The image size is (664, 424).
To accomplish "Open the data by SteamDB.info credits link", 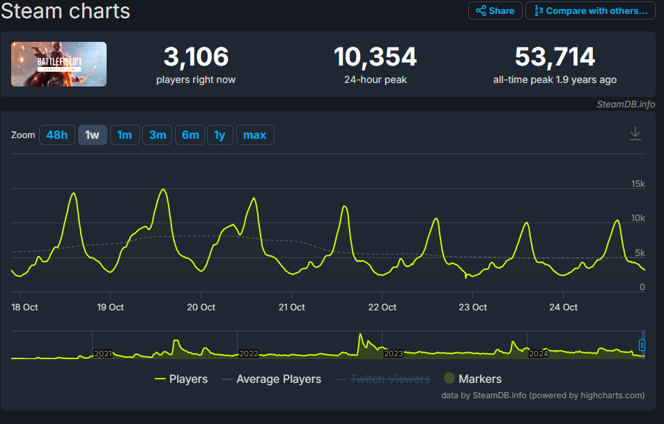I will pos(543,395).
